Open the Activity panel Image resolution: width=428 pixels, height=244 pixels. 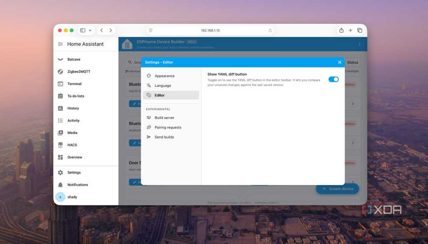coord(86,121)
